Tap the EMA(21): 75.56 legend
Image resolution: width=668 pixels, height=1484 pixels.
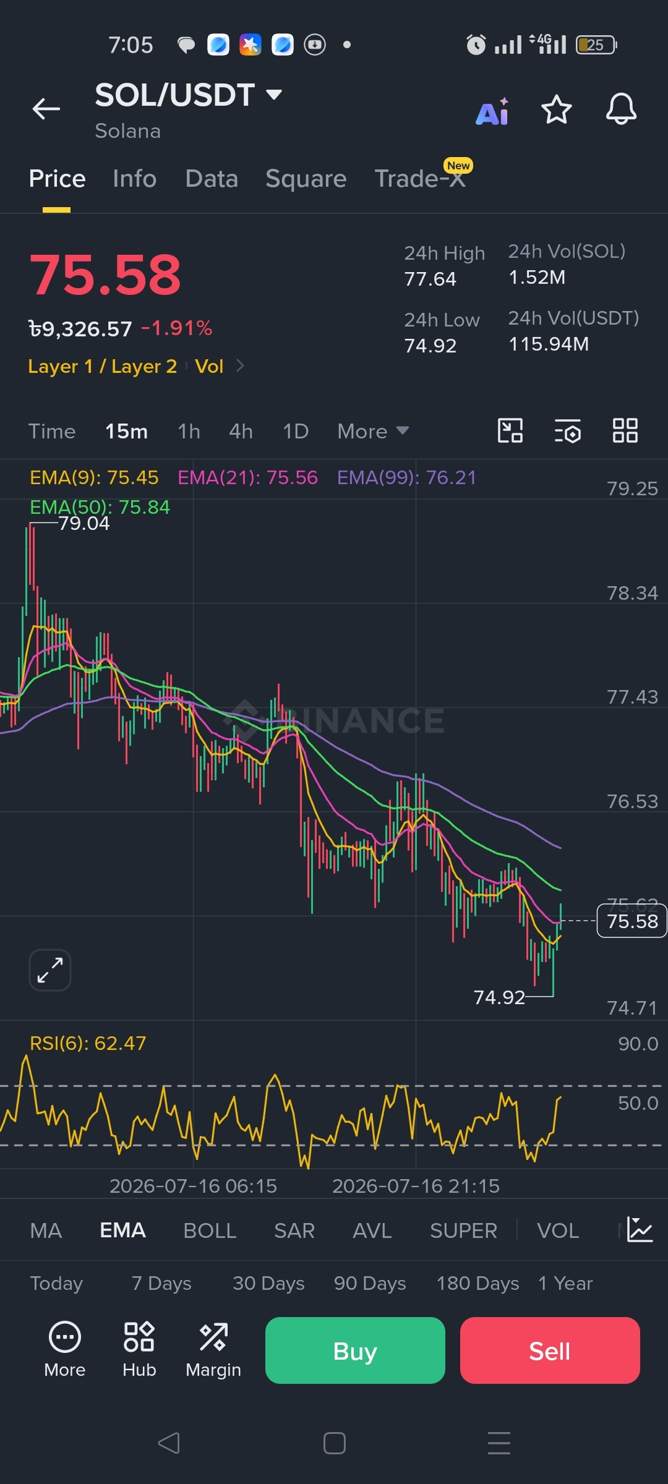pos(247,477)
